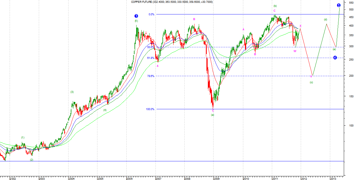Select the green (e) projected wave label
354x180 pixels.
[334, 49]
